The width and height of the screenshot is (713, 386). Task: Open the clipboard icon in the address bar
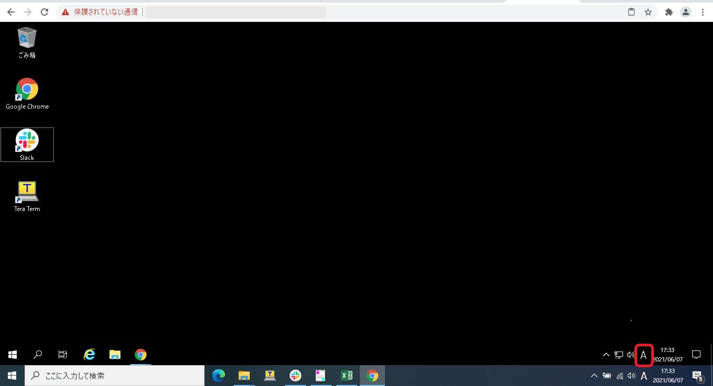(631, 12)
